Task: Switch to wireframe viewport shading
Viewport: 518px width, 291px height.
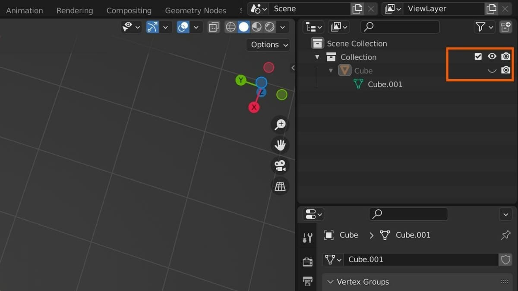Action: click(x=231, y=27)
